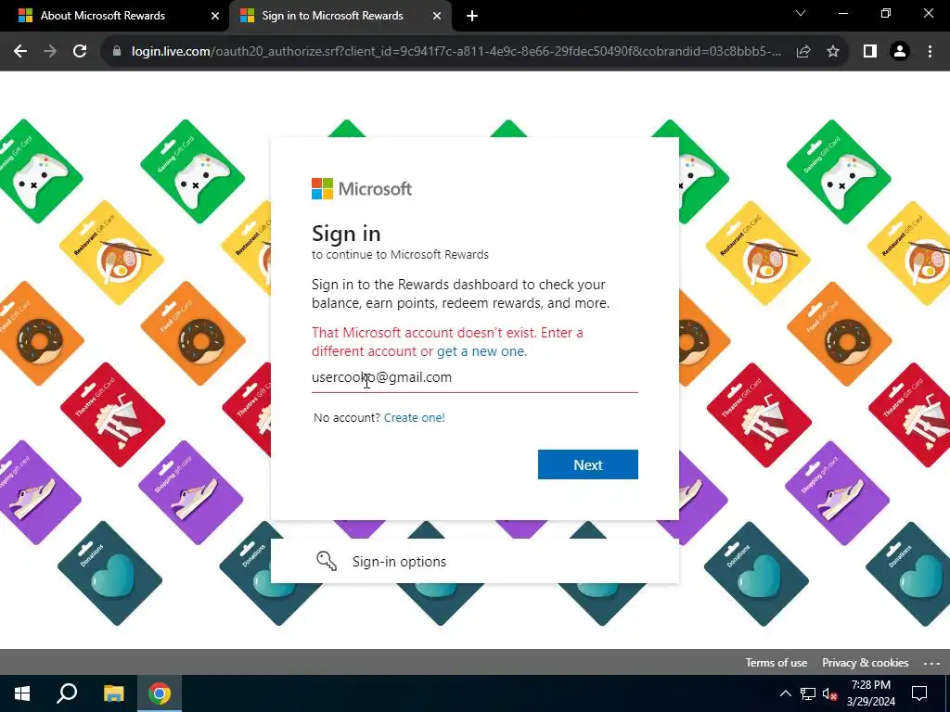Restore down the Chrome window

point(886,13)
